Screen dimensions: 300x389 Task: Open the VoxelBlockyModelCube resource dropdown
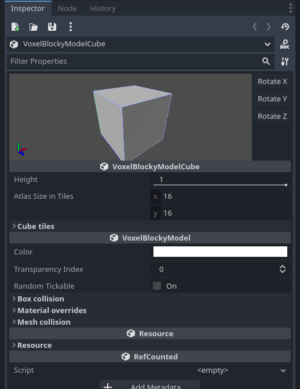(x=141, y=44)
